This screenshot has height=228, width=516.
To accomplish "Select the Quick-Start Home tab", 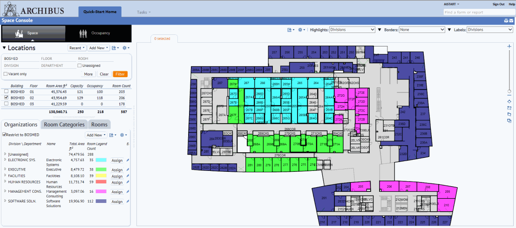I will (100, 12).
